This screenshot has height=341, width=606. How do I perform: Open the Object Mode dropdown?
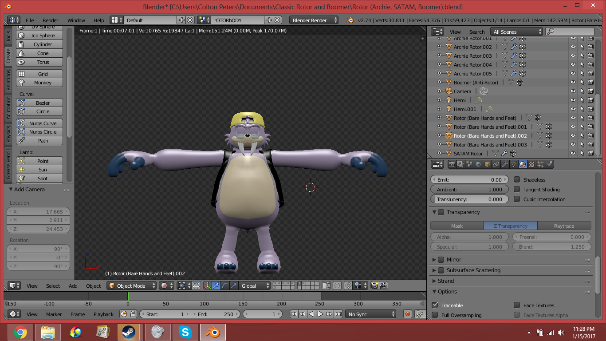coord(132,286)
